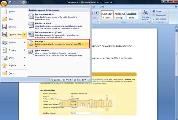Click the Documento de Word icon
This screenshot has height=120, width=178.
point(31,16)
